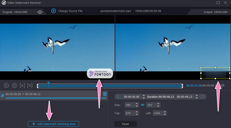This screenshot has height=128, width=231.
Task: Reset the watermark area settings
Action: (125, 124)
